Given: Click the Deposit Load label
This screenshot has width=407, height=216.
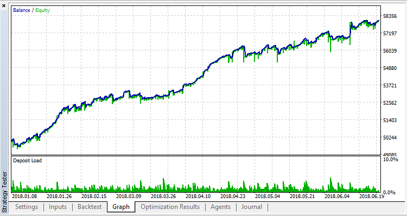Looking at the screenshot, I should [27, 161].
